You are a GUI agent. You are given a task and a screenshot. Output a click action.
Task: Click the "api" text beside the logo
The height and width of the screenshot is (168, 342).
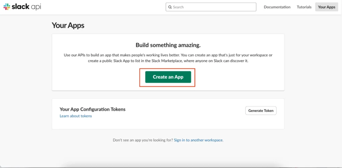click(x=36, y=7)
